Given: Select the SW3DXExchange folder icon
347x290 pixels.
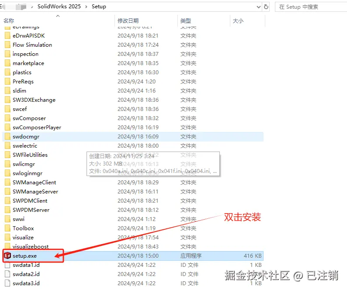Looking at the screenshot, I should (7, 100).
